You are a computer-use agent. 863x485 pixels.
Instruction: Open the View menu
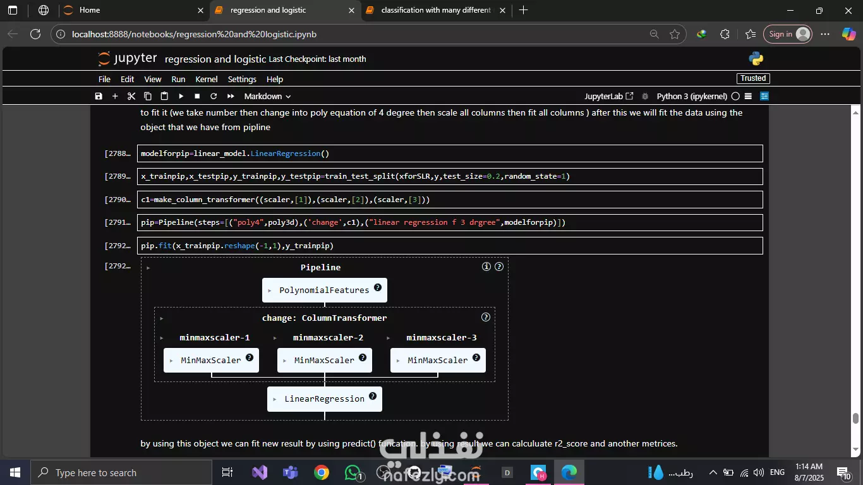[x=153, y=79]
